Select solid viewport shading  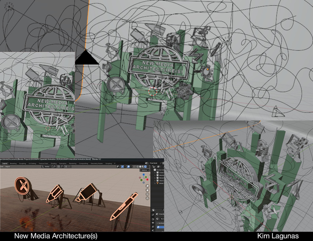(140, 167)
